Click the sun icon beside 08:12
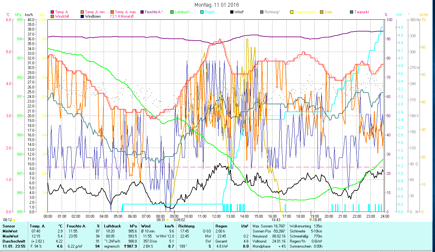Viewport: 435px width, 252px height. coord(14,220)
